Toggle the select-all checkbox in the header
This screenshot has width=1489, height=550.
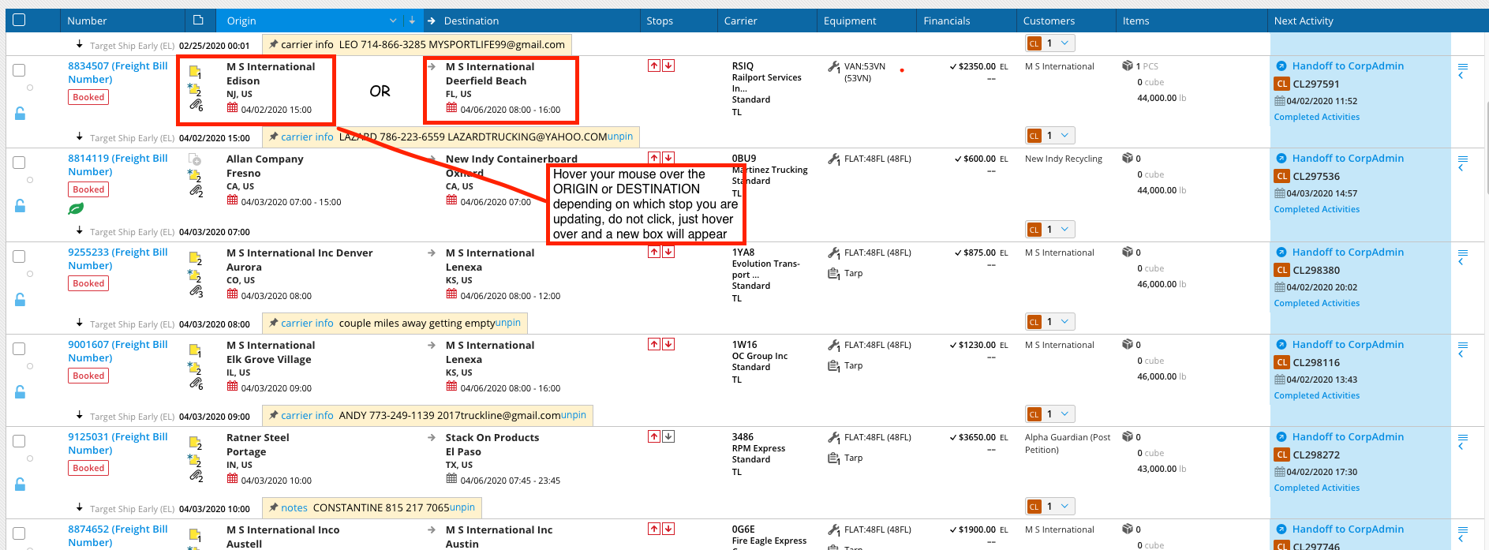click(x=20, y=20)
